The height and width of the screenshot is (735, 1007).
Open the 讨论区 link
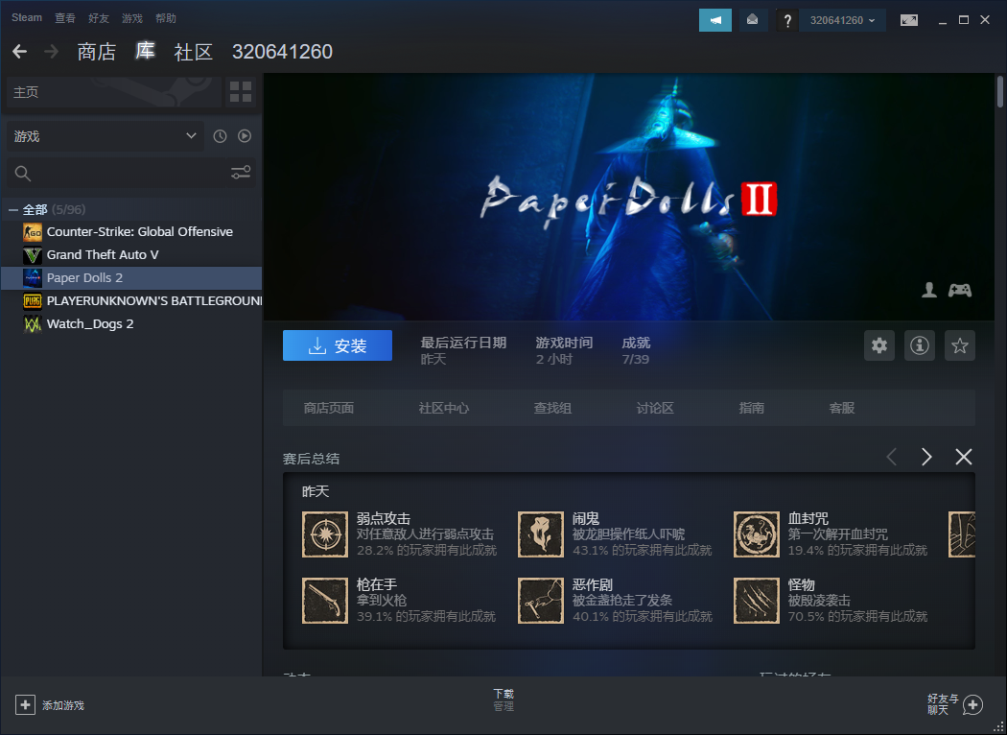(655, 408)
